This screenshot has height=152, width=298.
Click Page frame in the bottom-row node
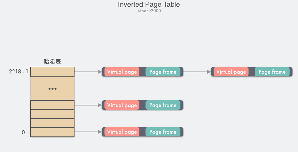pos(163,132)
